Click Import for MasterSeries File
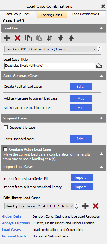Viewport: 107px width, 244px height. [82, 178]
